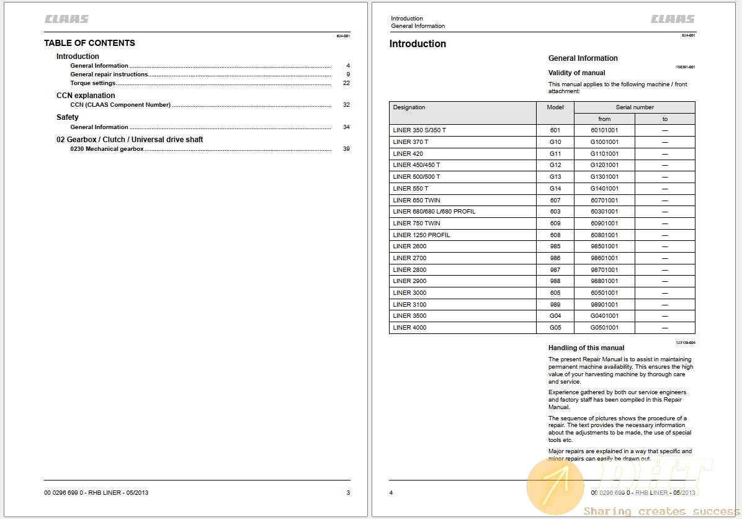Click model number 985 in the table

point(555,246)
